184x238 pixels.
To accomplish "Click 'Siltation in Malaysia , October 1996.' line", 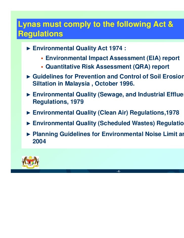I will (84, 84).
